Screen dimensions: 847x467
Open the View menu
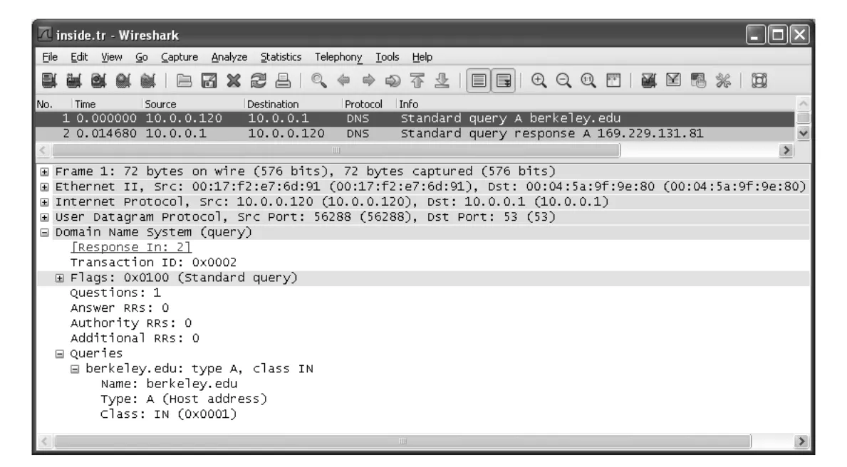[x=111, y=57]
